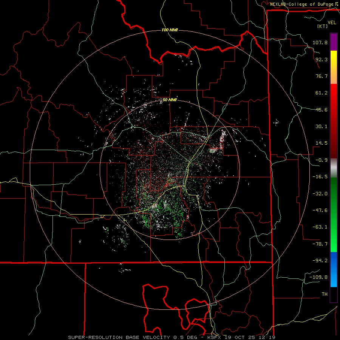
Task: Select the -63.1 legend value
Action: pos(320,227)
